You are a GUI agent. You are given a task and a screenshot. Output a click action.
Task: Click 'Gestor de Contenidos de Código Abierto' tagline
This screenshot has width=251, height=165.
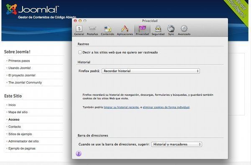tap(47, 17)
